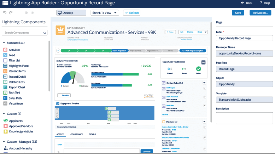
Task: Click the Search Components field
Action: [x=24, y=33]
